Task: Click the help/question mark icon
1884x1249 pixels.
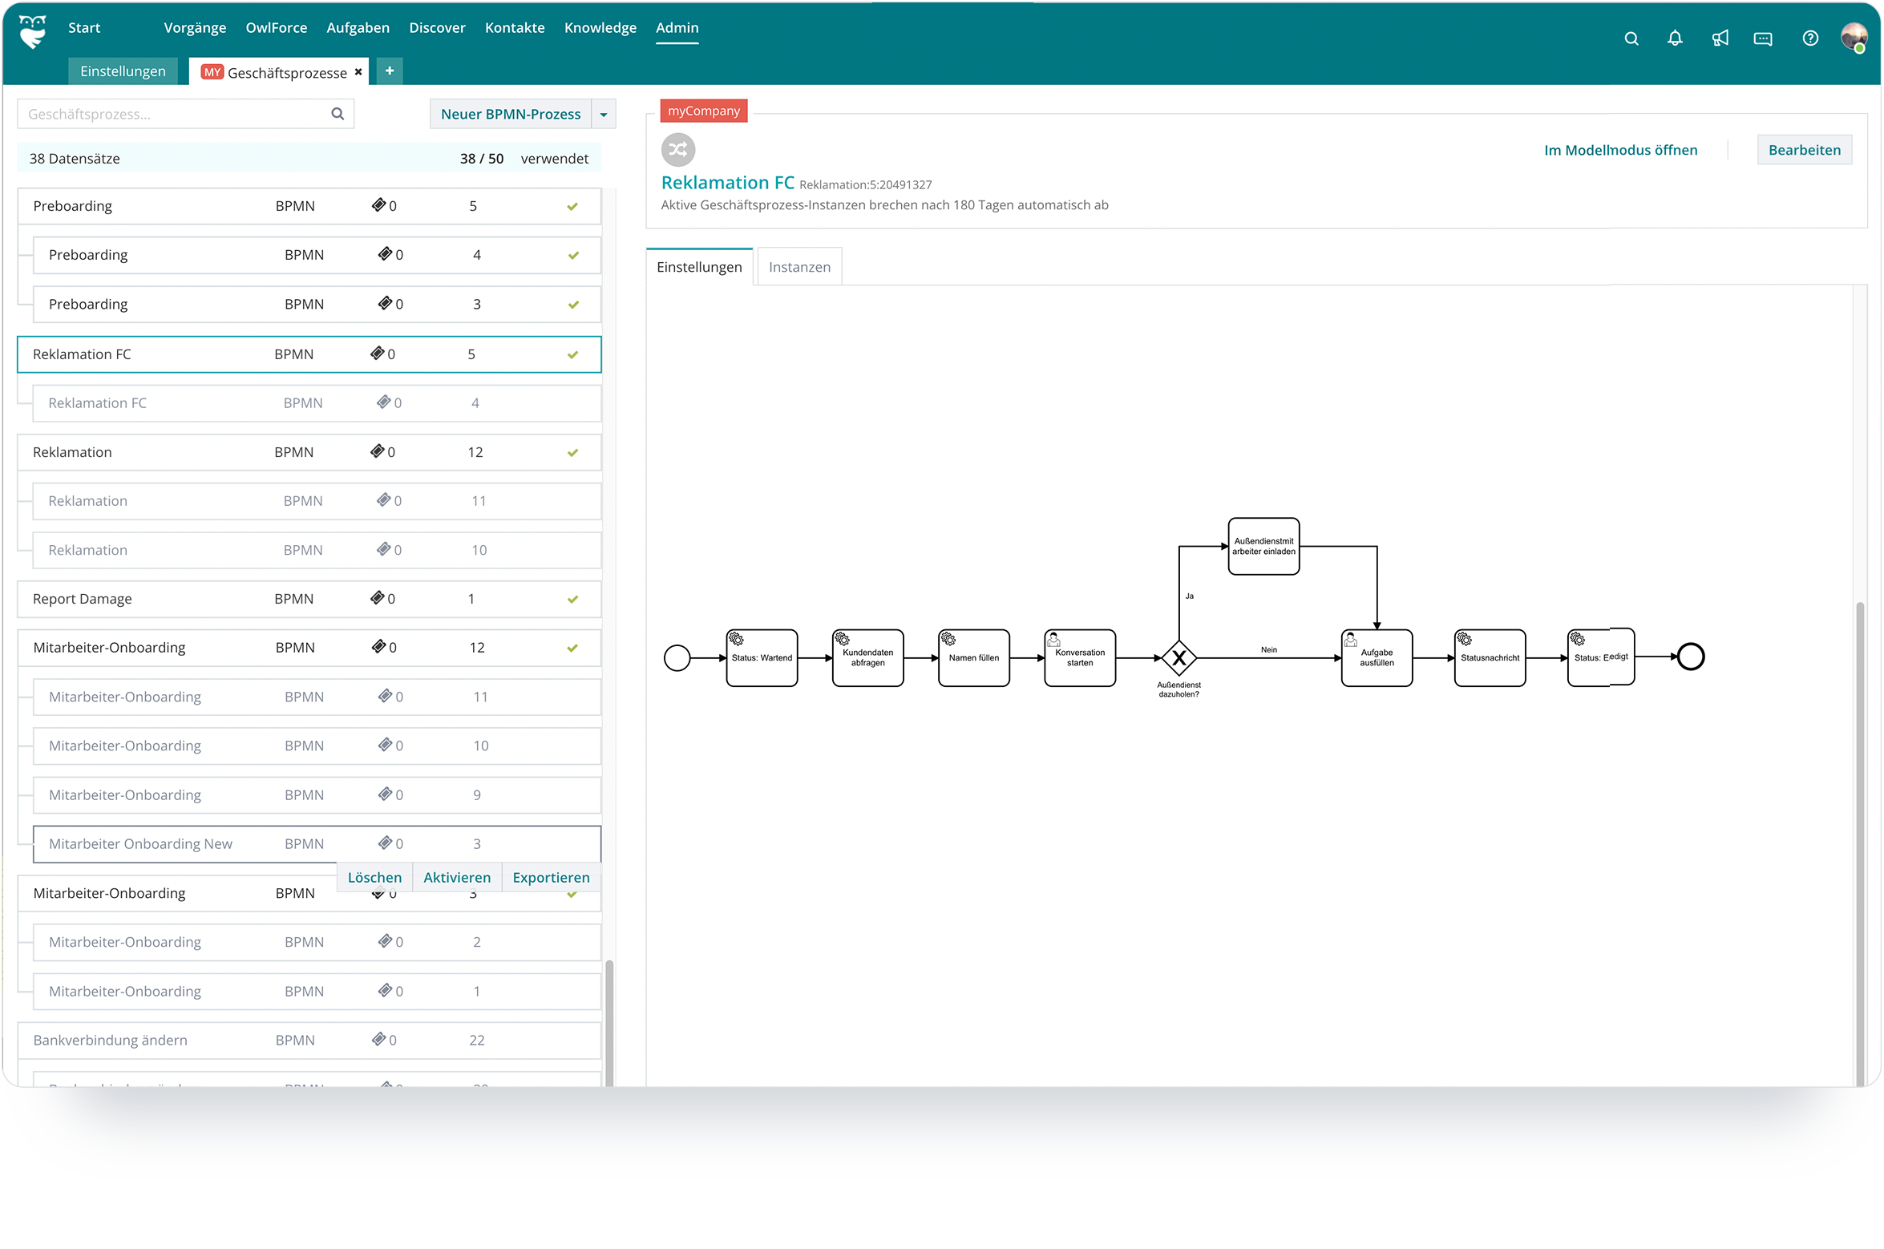Action: tap(1810, 36)
